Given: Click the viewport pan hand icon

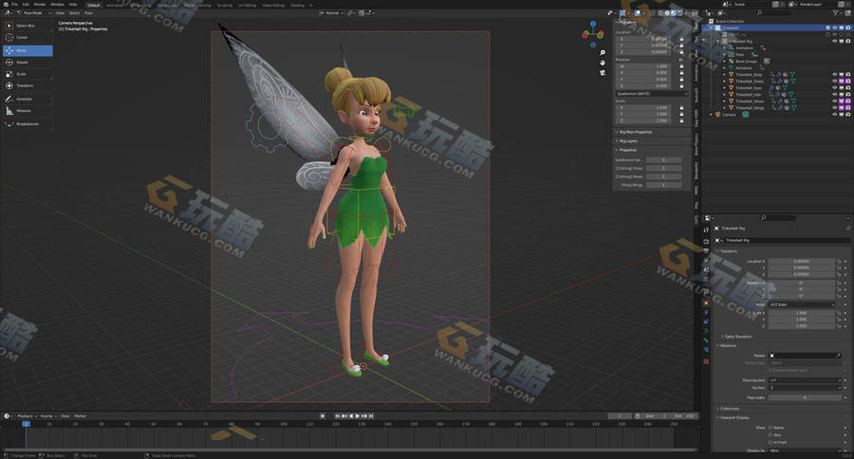Looking at the screenshot, I should (603, 63).
